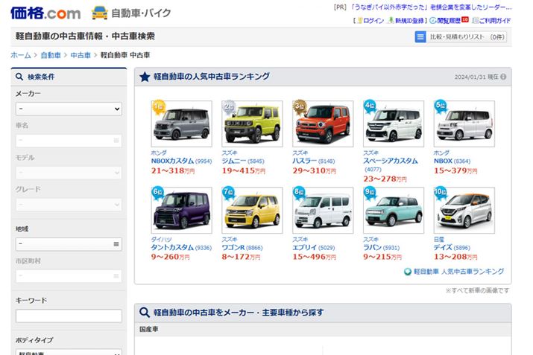The image size is (533, 355).
Task: Click the yellow car 自動車・バイク icon
Action: pyautogui.click(x=100, y=13)
